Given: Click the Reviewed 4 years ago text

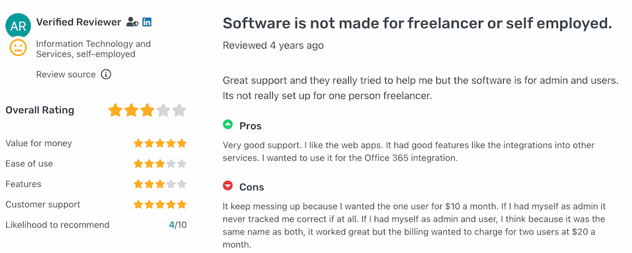Looking at the screenshot, I should click(273, 46).
